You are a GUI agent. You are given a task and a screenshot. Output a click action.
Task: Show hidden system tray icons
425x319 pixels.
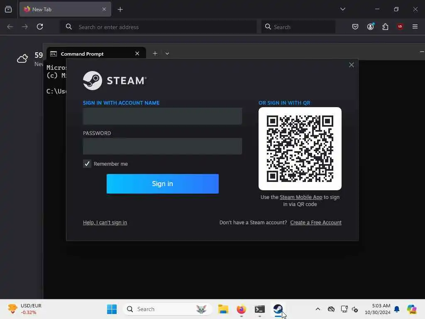tap(318, 309)
